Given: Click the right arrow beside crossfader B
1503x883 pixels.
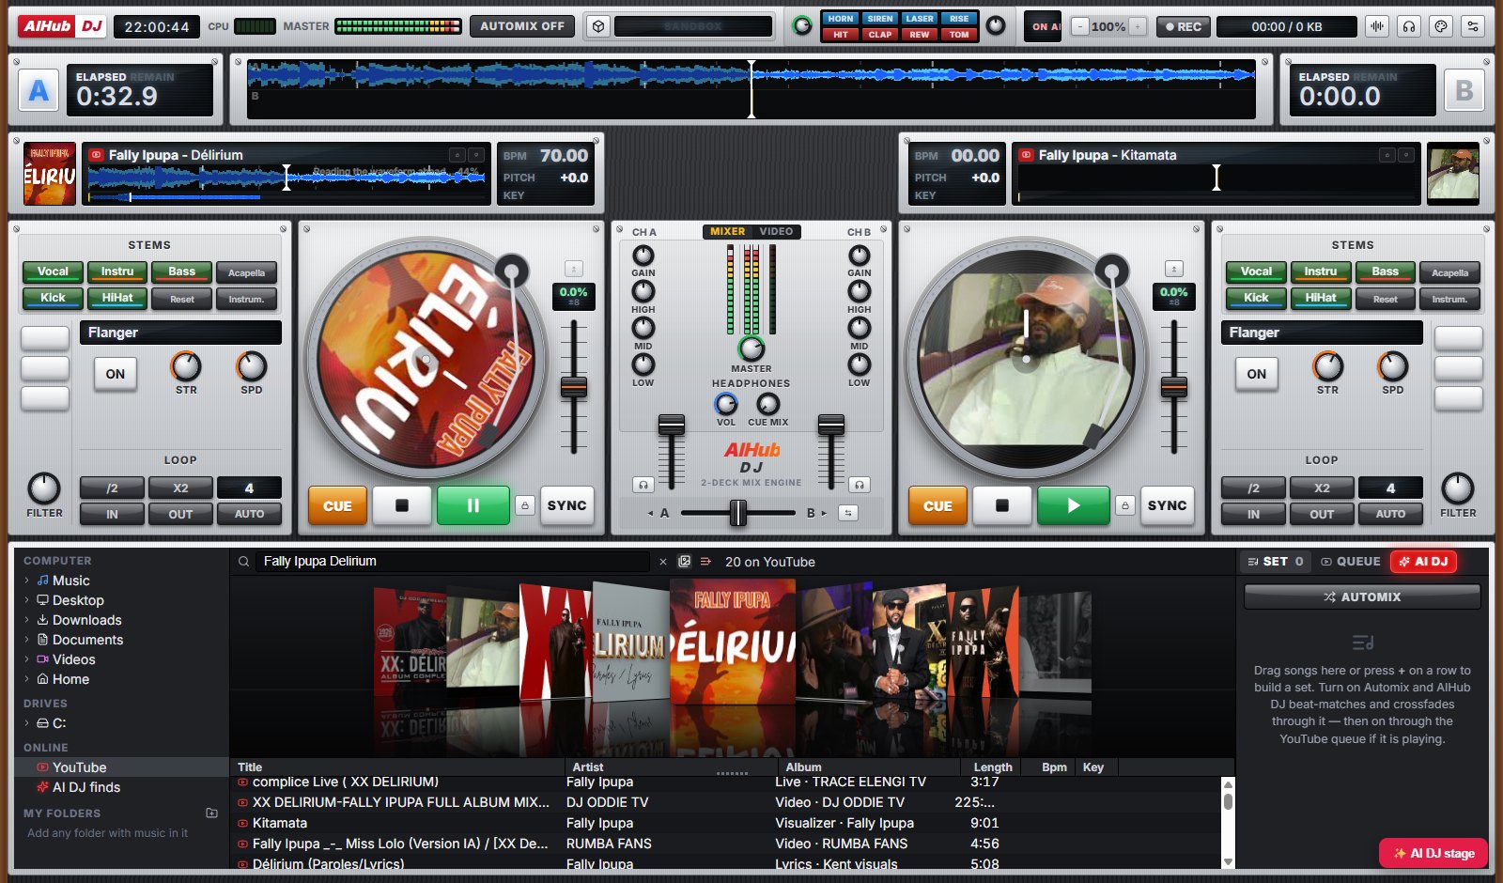Looking at the screenshot, I should 824,513.
